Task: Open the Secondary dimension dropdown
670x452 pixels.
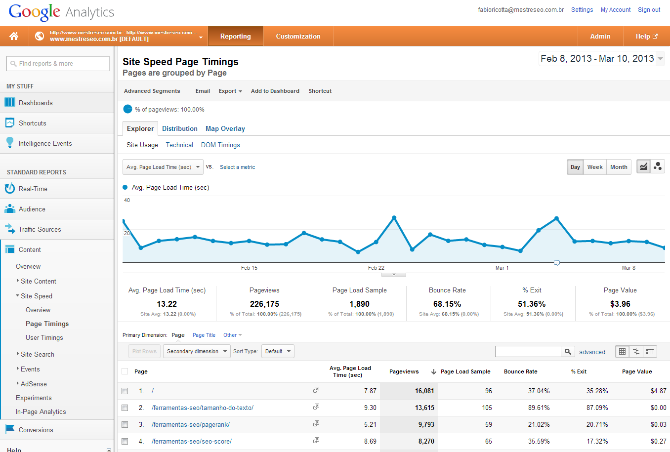Action: [197, 351]
